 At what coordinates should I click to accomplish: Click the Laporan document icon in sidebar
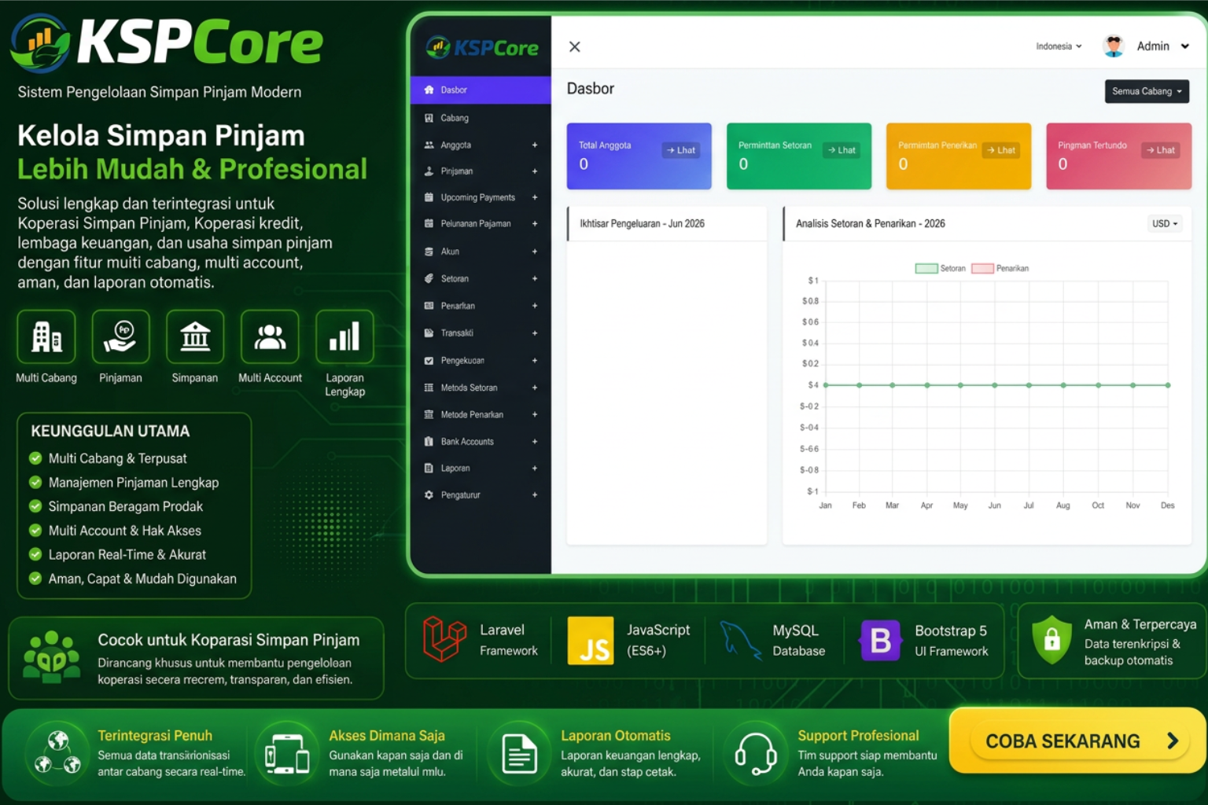pos(429,469)
